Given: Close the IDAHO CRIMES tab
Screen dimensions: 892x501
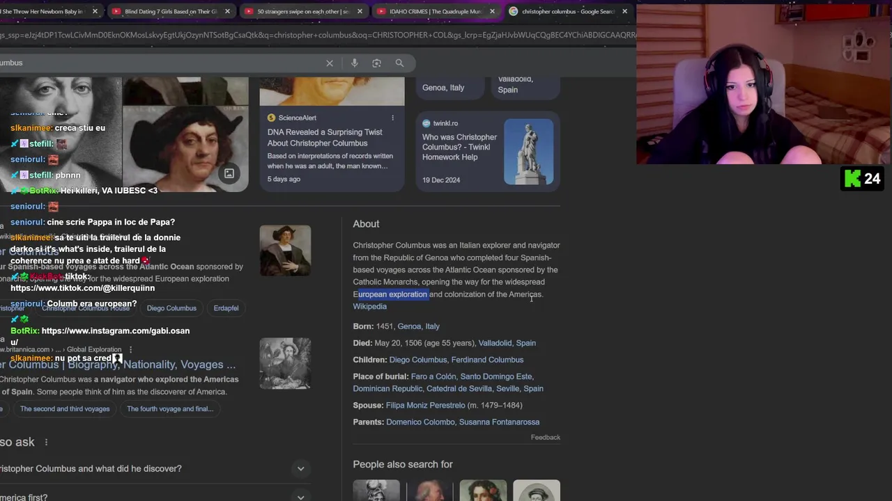Looking at the screenshot, I should point(492,11).
